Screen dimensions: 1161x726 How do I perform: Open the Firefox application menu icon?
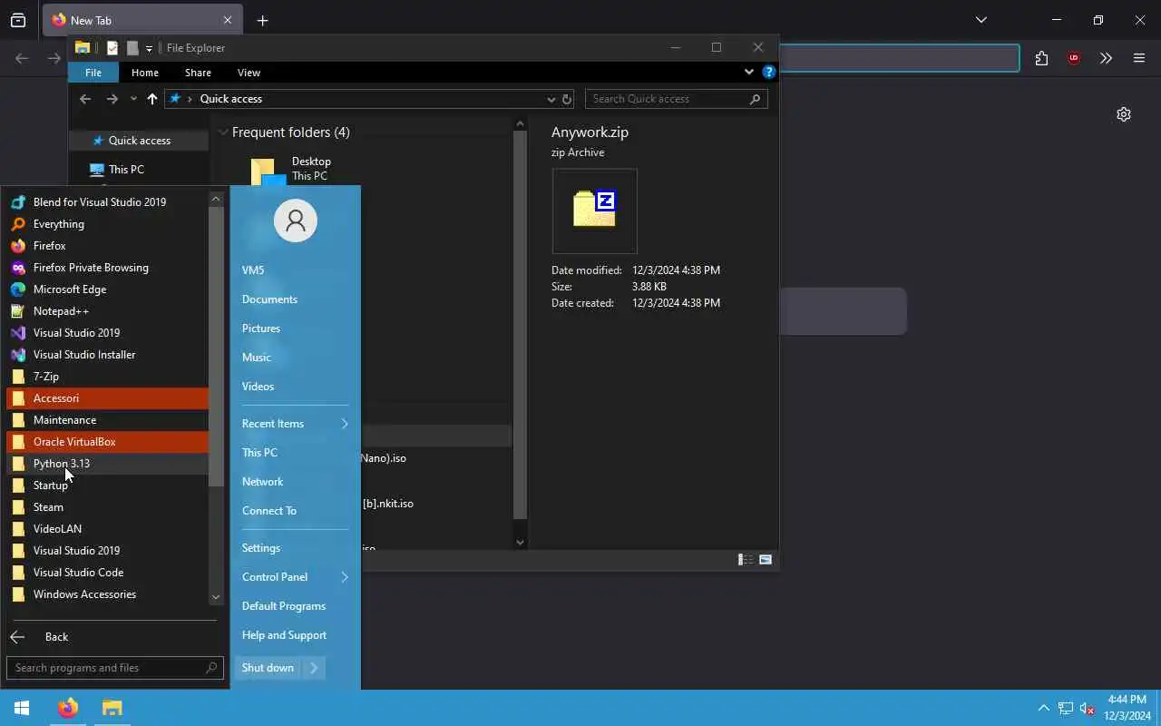[x=1139, y=58]
